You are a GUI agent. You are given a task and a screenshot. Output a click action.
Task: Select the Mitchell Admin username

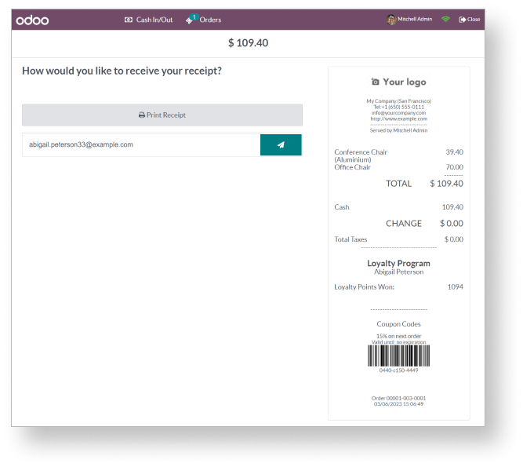[415, 19]
